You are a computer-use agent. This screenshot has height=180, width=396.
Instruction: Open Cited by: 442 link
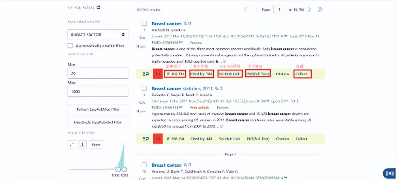[201, 139]
